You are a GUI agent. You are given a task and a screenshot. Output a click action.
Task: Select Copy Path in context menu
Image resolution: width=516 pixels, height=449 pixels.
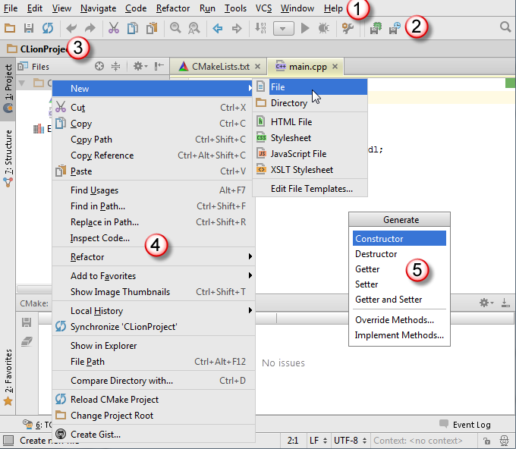[x=154, y=140]
